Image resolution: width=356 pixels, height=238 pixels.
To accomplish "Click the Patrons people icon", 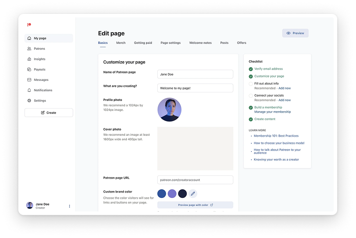I will pyautogui.click(x=29, y=49).
